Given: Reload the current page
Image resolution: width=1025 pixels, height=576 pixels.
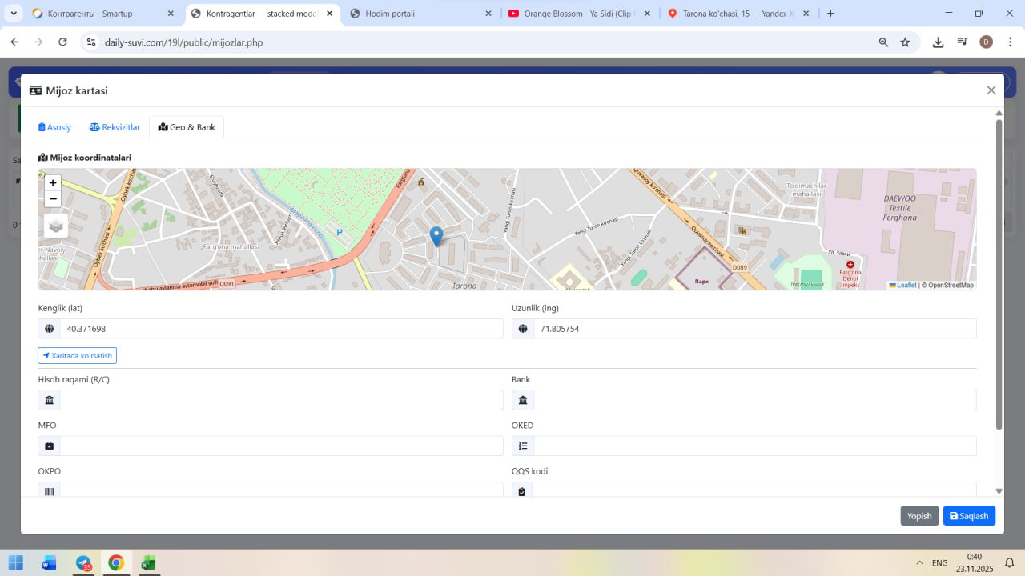Looking at the screenshot, I should (62, 42).
